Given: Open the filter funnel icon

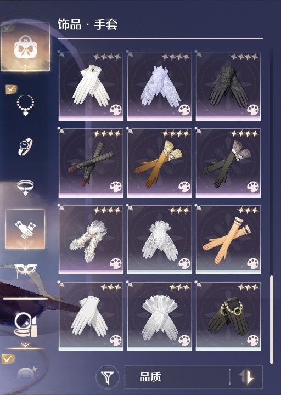Looking at the screenshot, I should click(x=108, y=377).
